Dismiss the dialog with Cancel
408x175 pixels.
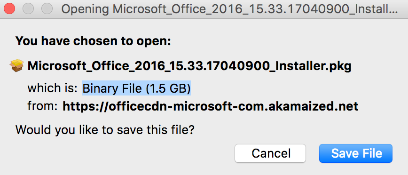(x=270, y=153)
